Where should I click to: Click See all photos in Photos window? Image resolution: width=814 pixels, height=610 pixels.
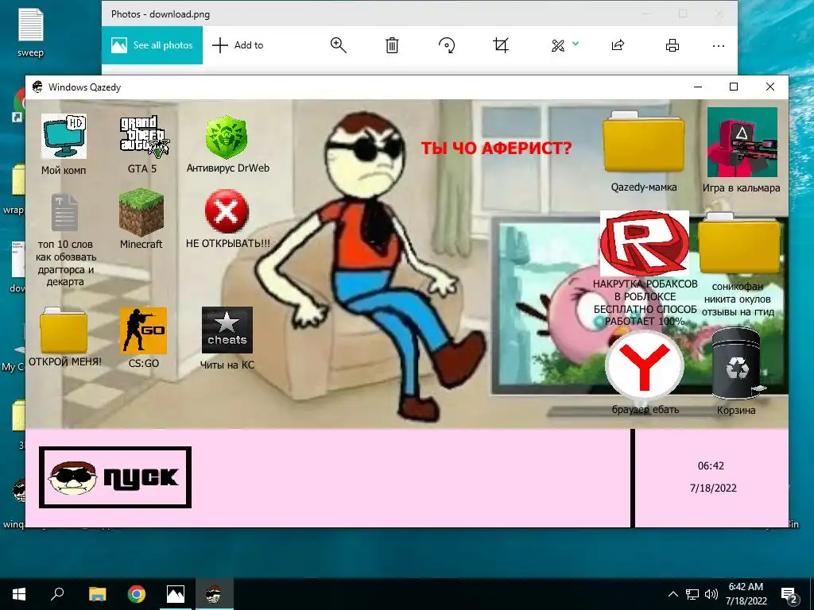tap(152, 45)
